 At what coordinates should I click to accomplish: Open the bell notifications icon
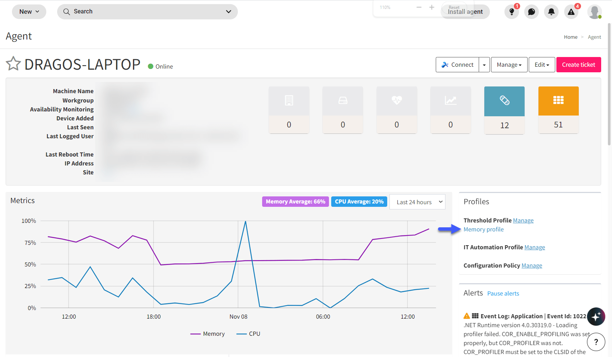coord(551,12)
